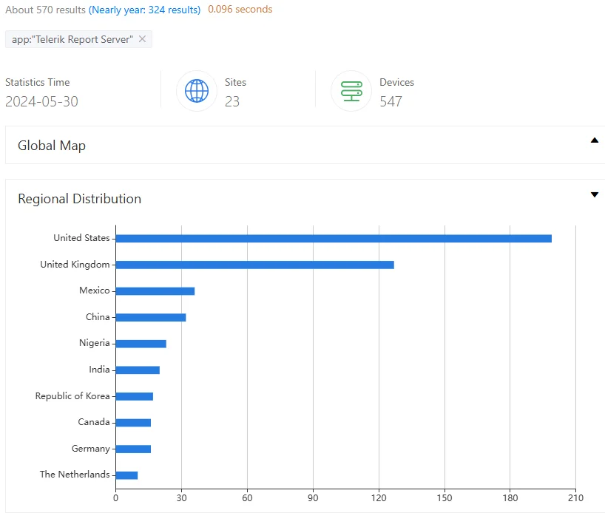Screen dimensions: 605x513
Task: Click the Sites label
Action: coord(235,82)
